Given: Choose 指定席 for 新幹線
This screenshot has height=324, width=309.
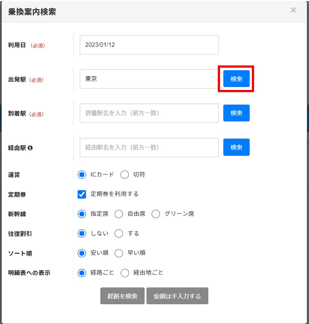Looking at the screenshot, I should pos(82,214).
